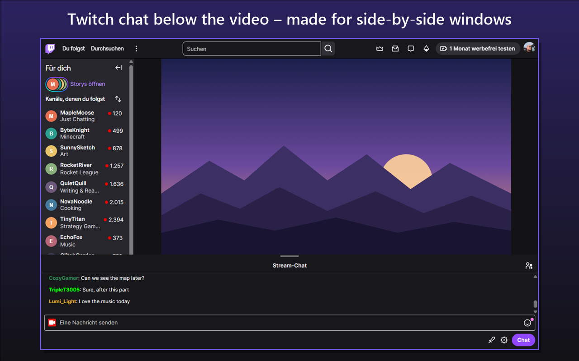
Task: Click TripleT3005 username in chat
Action: 64,290
